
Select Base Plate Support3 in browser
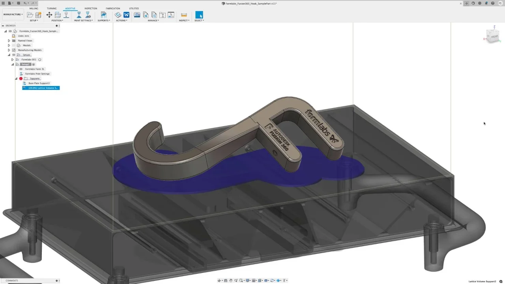39,83
